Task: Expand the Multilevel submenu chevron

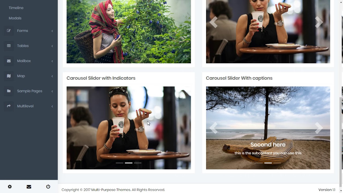Action: [52, 106]
